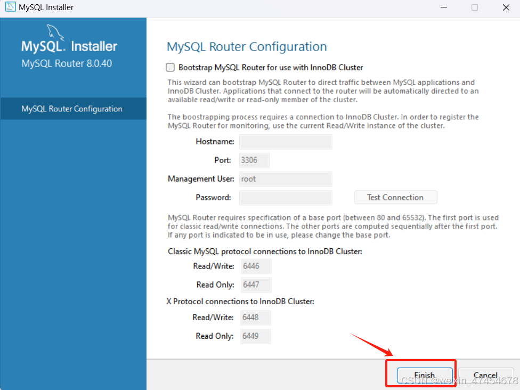This screenshot has height=390, width=520.
Task: Click X Protocol Read Only port 6449 field
Action: coord(255,336)
